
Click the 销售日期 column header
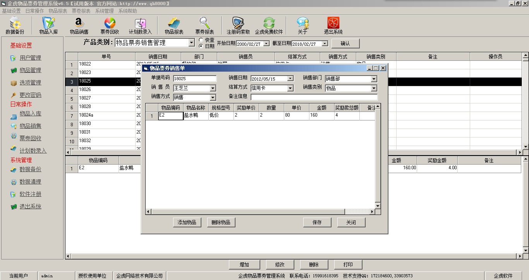click(158, 57)
